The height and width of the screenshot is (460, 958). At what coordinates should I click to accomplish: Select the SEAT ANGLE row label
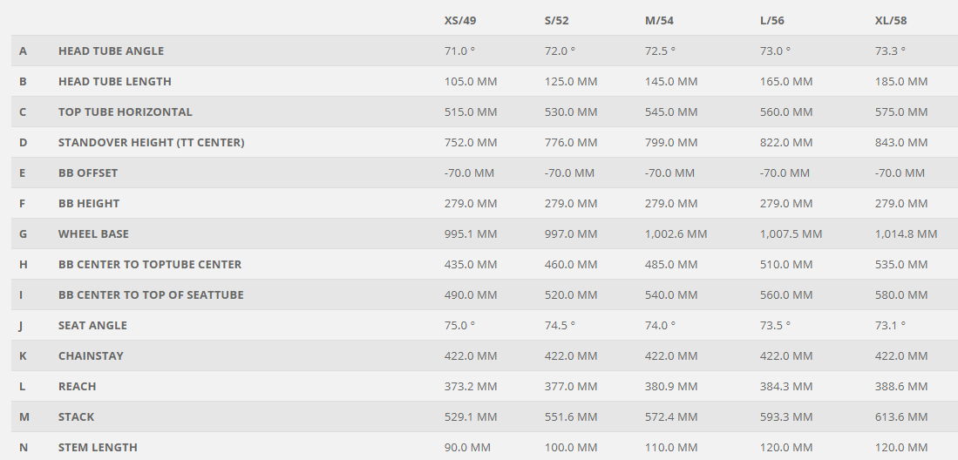pos(92,325)
